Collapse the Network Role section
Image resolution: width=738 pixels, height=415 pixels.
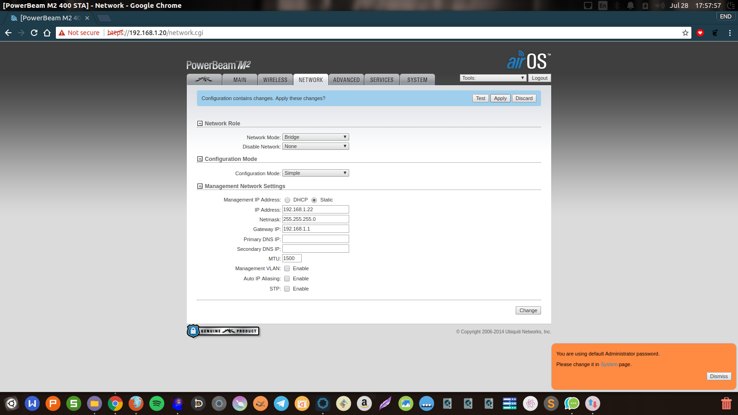(200, 124)
